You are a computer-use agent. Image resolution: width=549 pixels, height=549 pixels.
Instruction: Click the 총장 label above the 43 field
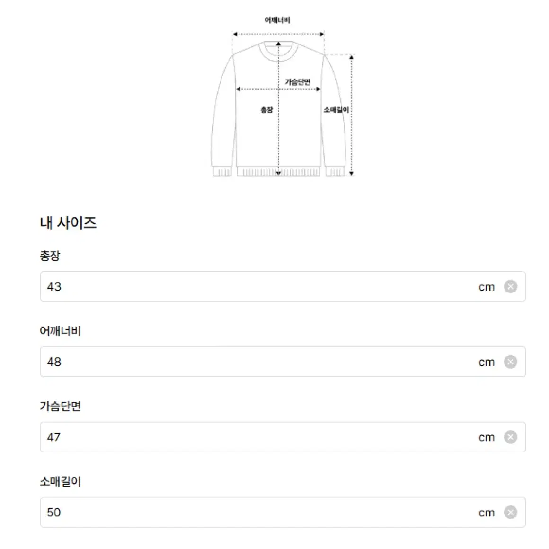tap(50, 256)
